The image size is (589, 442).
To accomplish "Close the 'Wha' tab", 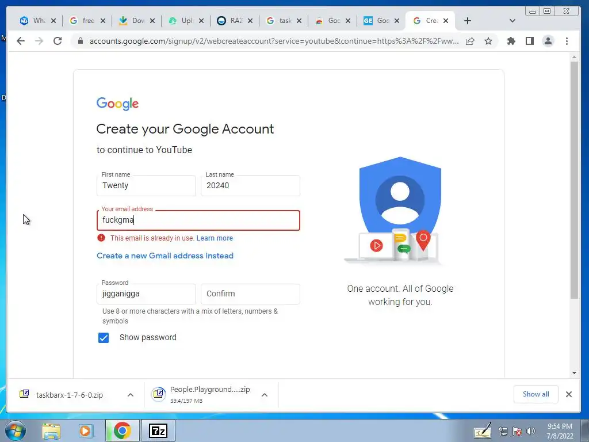I will (53, 21).
